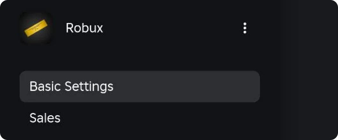
Task: Open the three-dot options menu
Action: click(x=245, y=28)
